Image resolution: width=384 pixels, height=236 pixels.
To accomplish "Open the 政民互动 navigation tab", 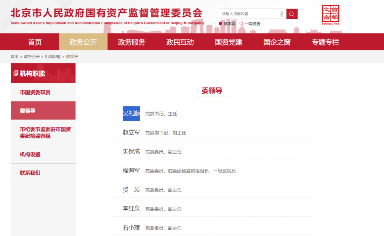I will coord(180,42).
